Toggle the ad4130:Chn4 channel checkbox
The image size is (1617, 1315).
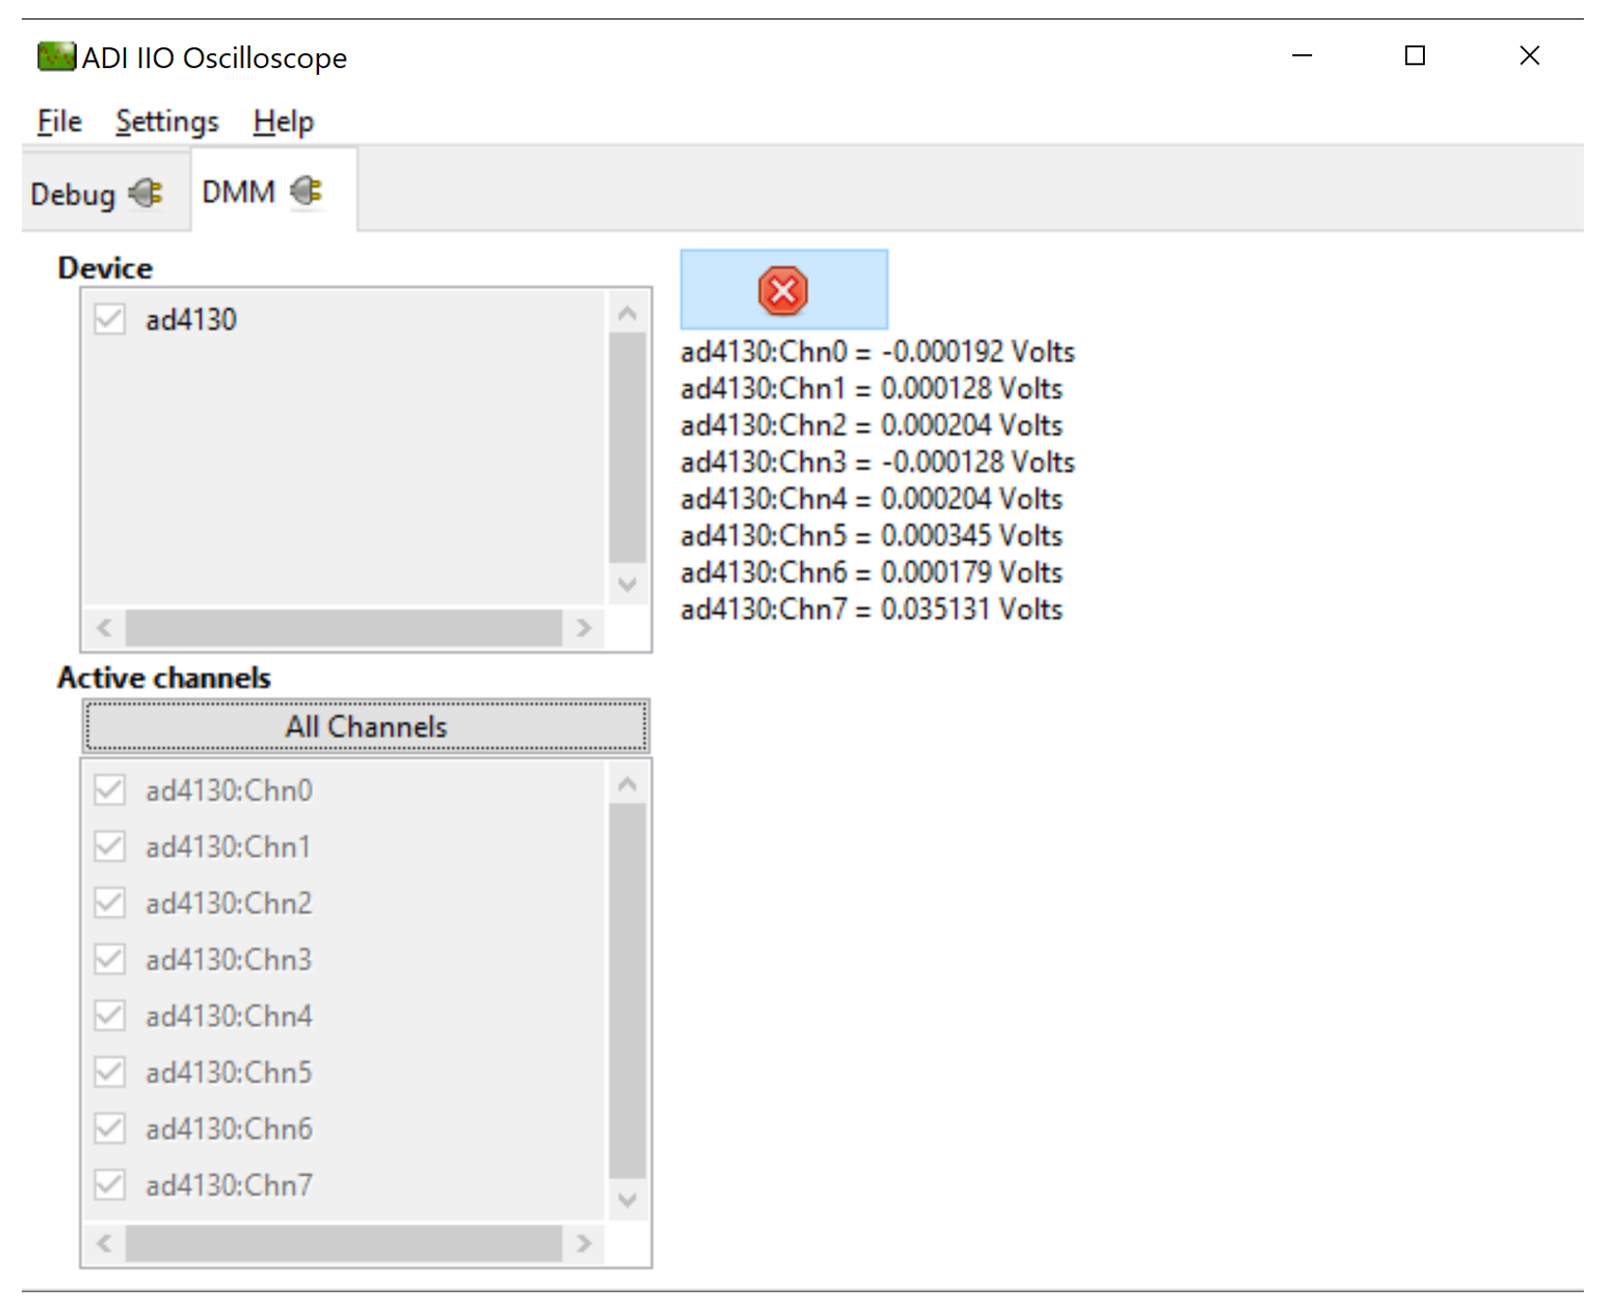(x=110, y=1016)
